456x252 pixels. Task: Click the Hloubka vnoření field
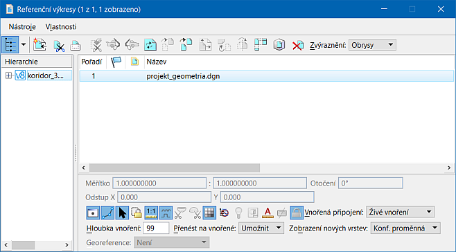[x=156, y=228]
